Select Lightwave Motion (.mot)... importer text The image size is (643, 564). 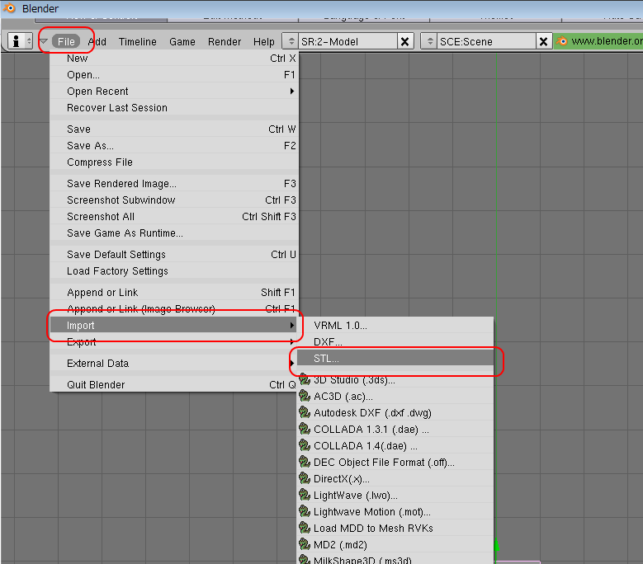click(x=372, y=512)
